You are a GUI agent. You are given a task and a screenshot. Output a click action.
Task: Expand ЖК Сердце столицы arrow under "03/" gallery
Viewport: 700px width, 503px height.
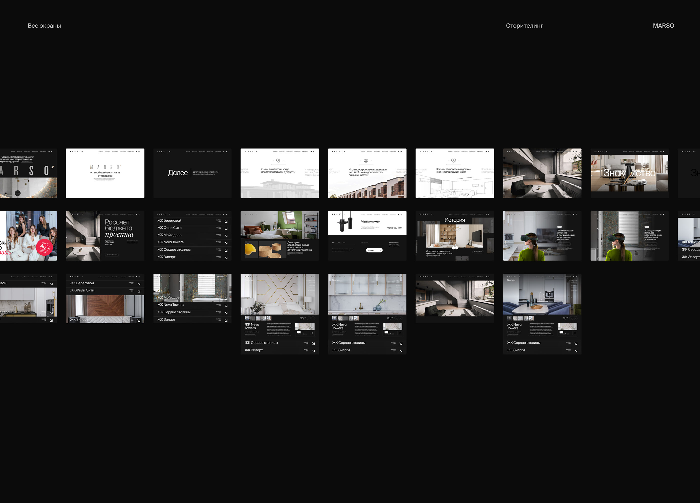tap(400, 343)
